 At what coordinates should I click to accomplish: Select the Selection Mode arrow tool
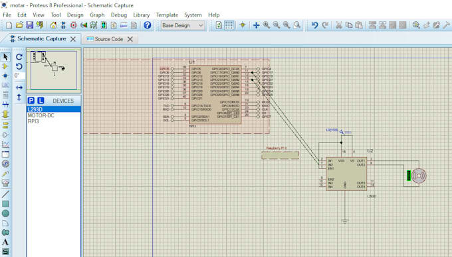click(x=5, y=57)
